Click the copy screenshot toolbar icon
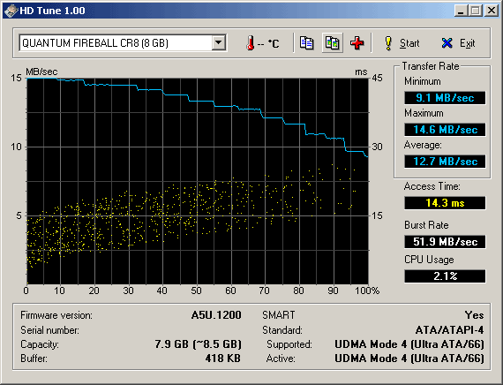503x385 pixels. click(x=333, y=42)
